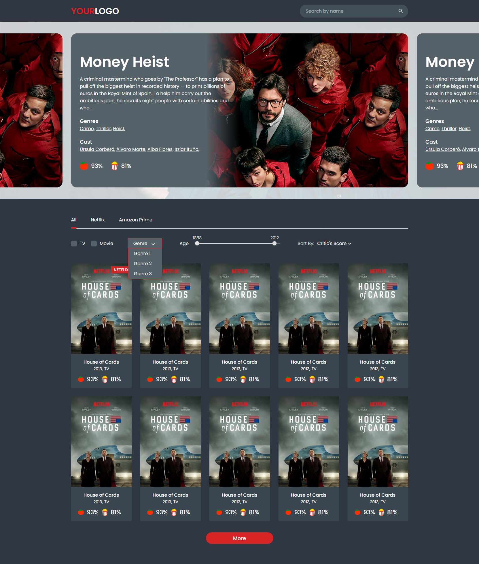Open the Thriller genre link in main banner
This screenshot has height=564, width=479.
coord(103,128)
